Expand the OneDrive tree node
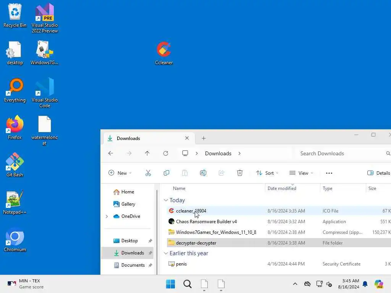 pyautogui.click(x=107, y=216)
